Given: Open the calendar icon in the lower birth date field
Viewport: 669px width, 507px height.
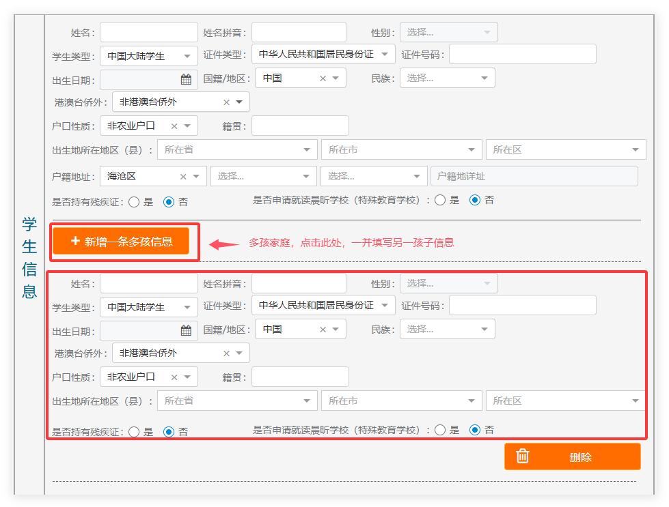Looking at the screenshot, I should pyautogui.click(x=186, y=330).
